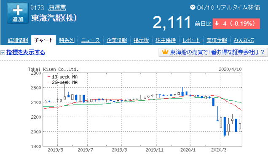
Task: Open the 業績予報 tab
Action: coord(217,40)
